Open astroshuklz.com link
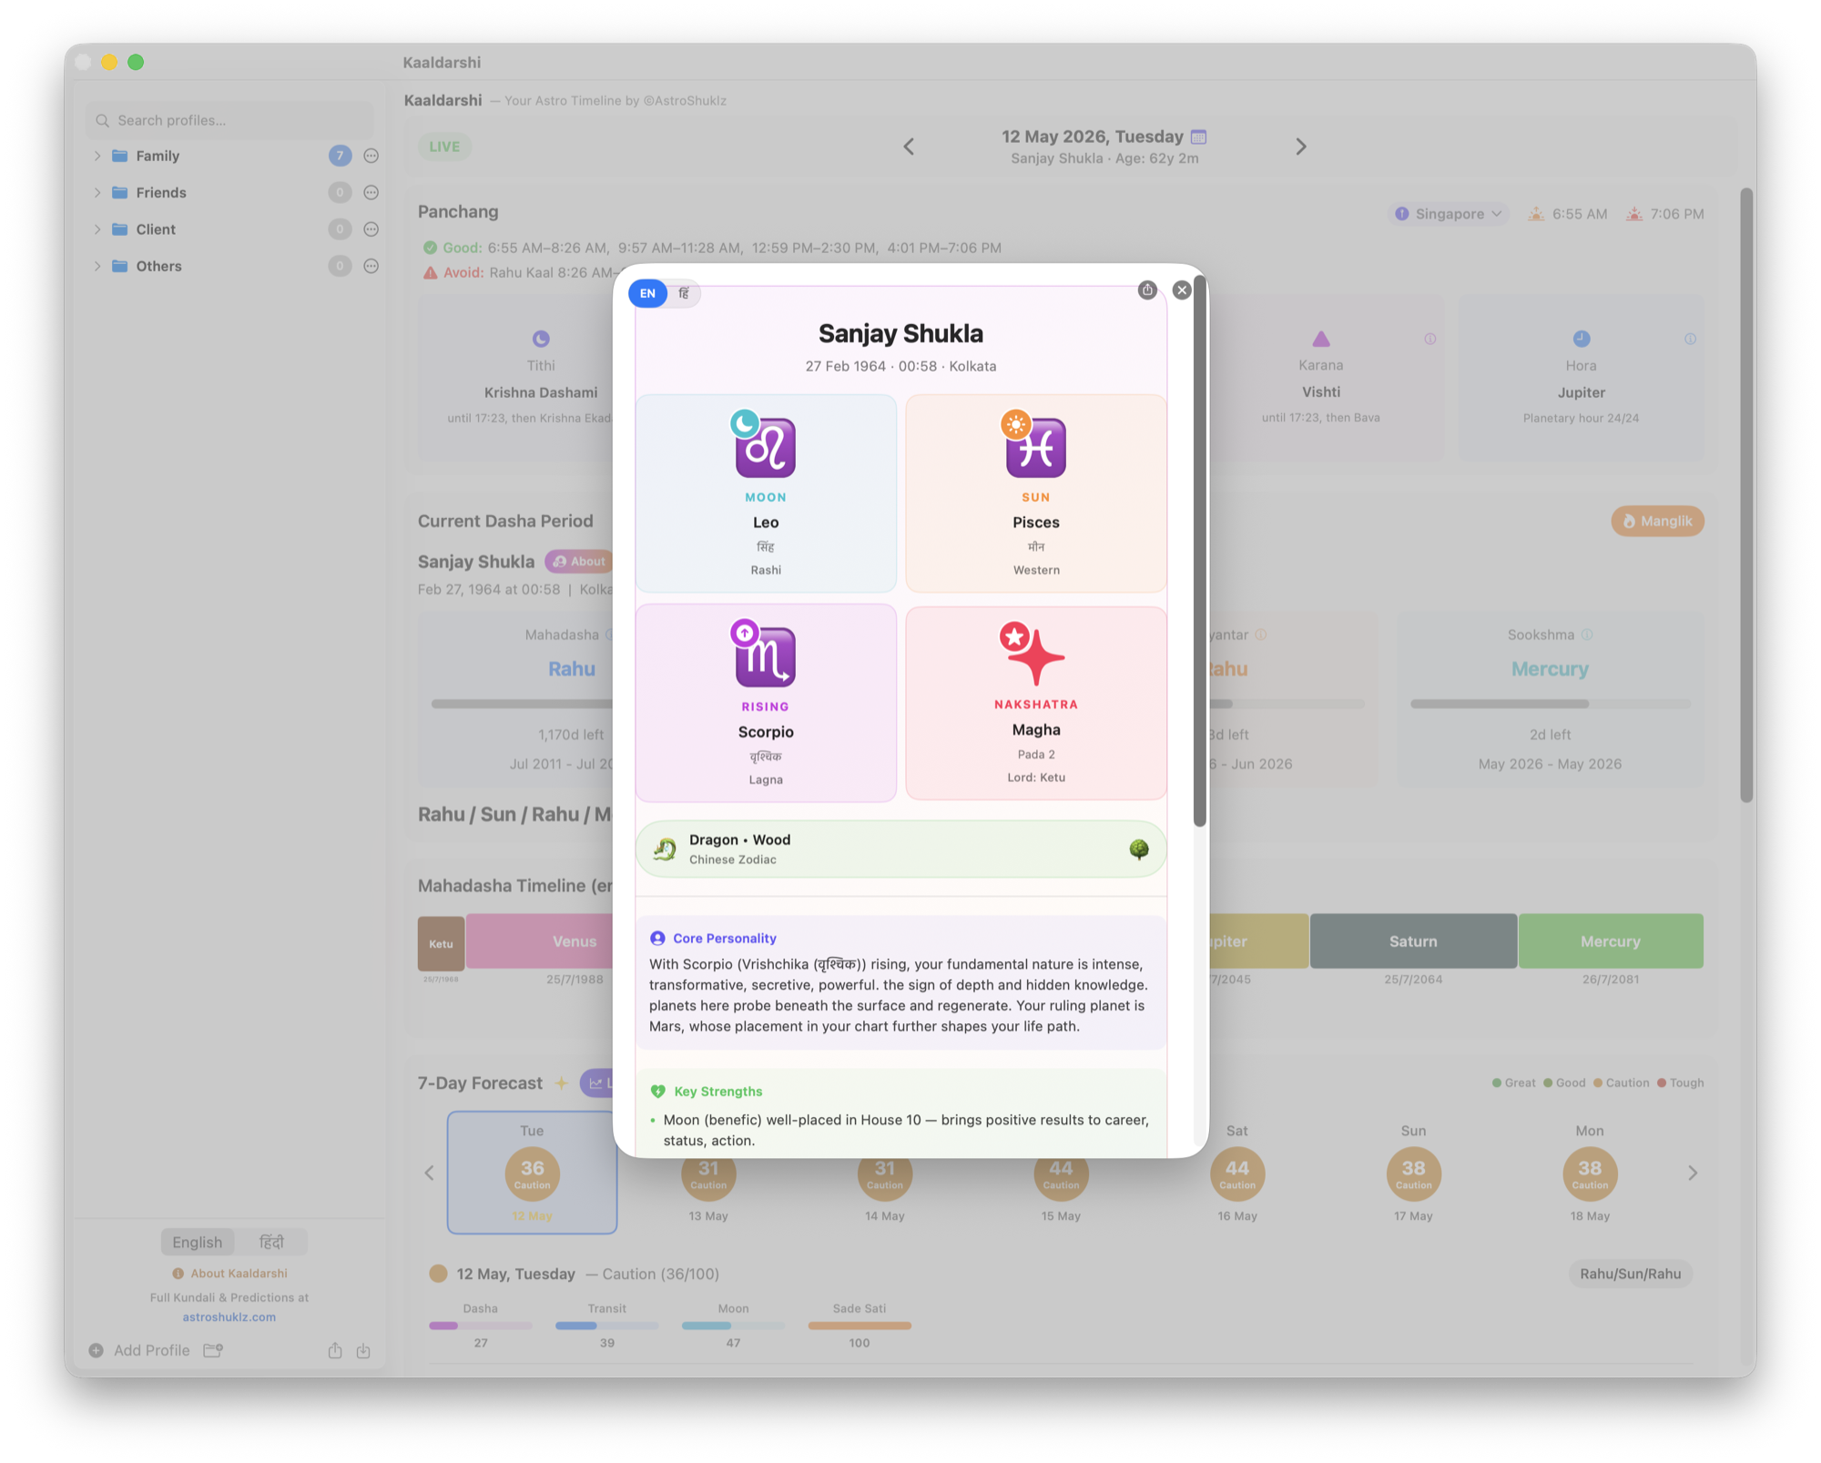The width and height of the screenshot is (1821, 1463). coord(229,1316)
